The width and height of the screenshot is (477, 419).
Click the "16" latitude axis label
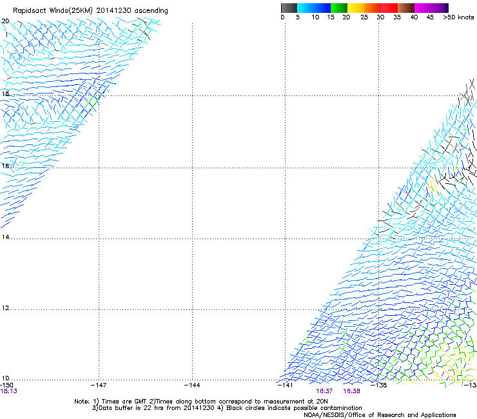pyautogui.click(x=5, y=166)
